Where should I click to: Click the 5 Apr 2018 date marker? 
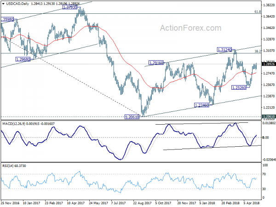252,203
